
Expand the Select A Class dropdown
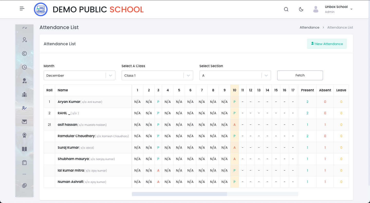(157, 75)
